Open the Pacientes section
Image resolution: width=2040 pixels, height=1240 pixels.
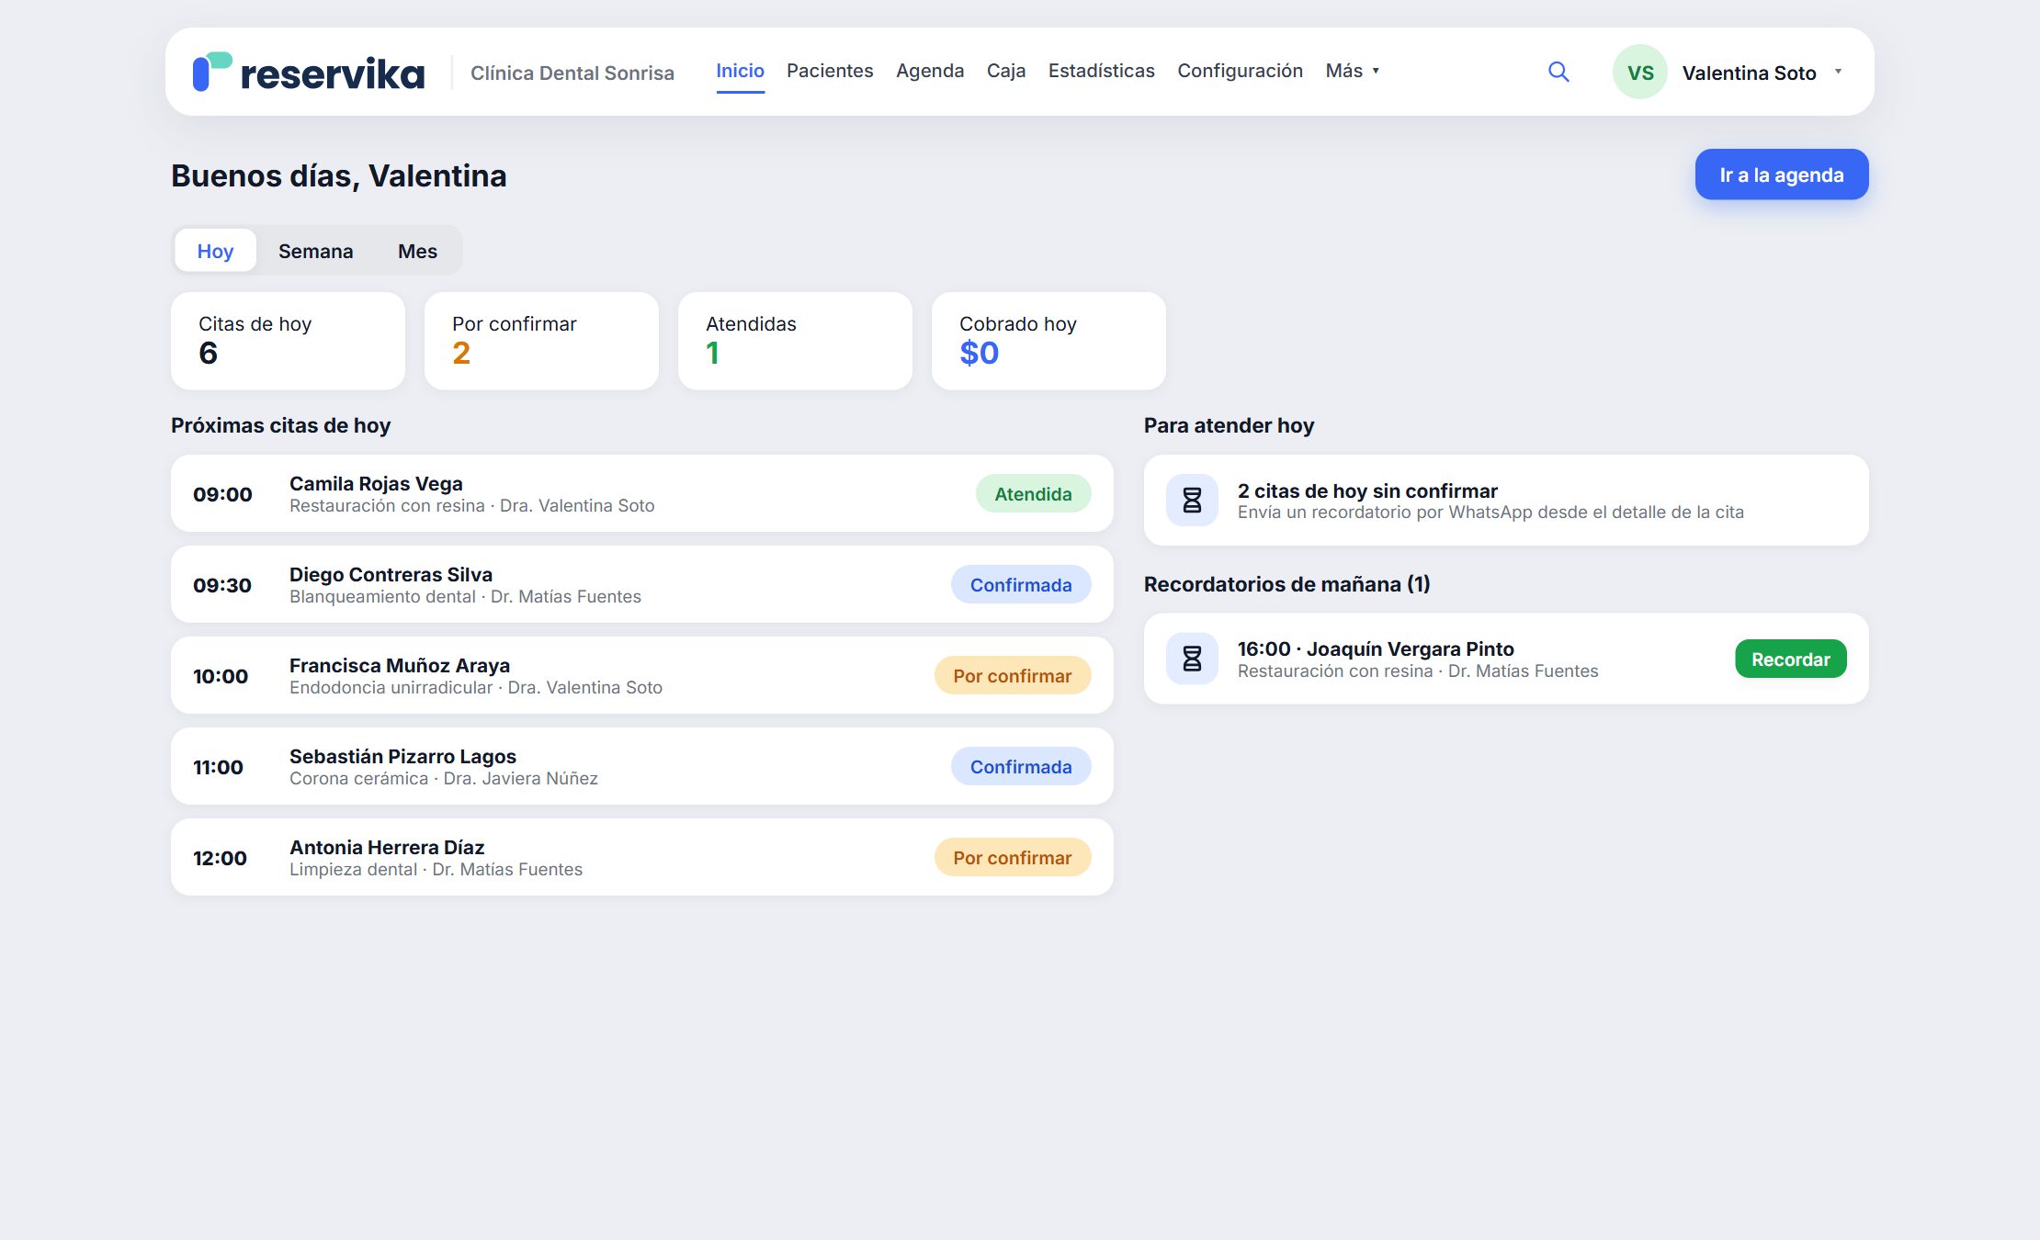(x=830, y=71)
